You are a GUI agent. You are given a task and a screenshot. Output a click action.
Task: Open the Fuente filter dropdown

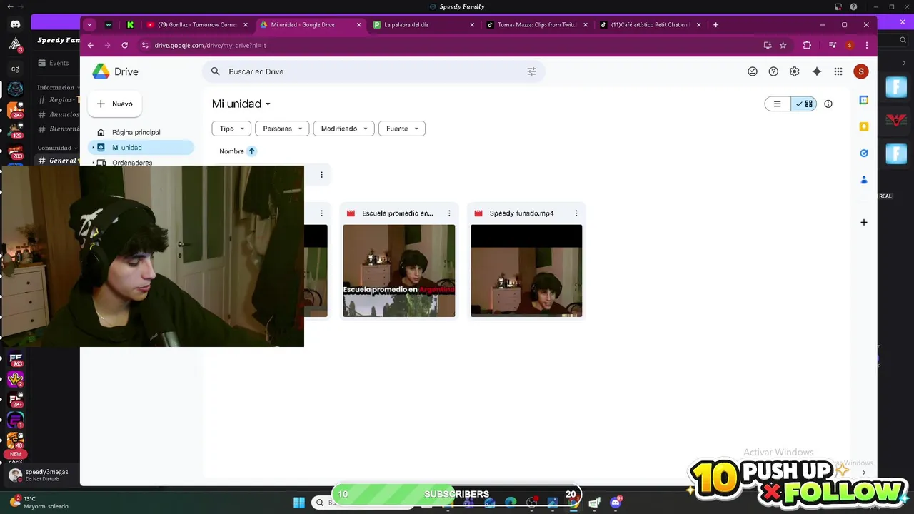click(401, 128)
